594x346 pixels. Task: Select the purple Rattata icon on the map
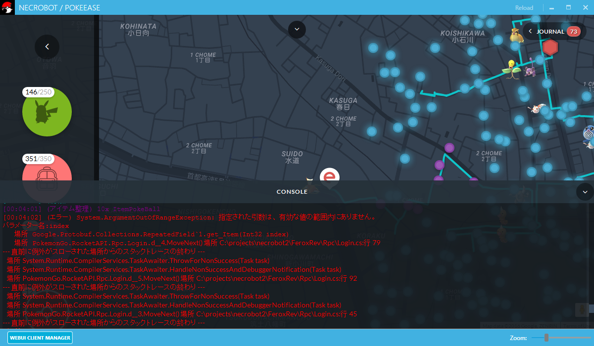click(x=530, y=68)
